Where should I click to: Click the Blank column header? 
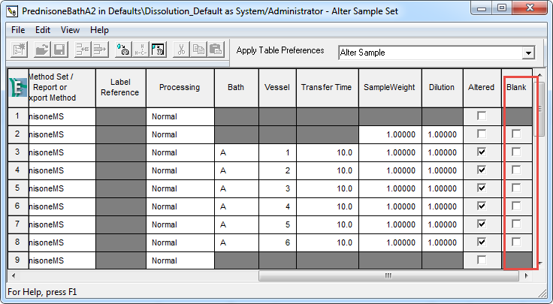click(517, 88)
